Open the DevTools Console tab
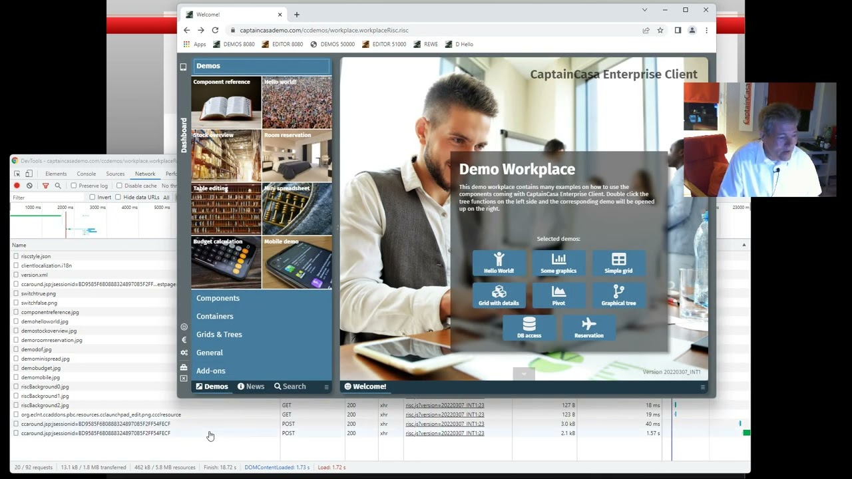852x479 pixels. (x=87, y=174)
